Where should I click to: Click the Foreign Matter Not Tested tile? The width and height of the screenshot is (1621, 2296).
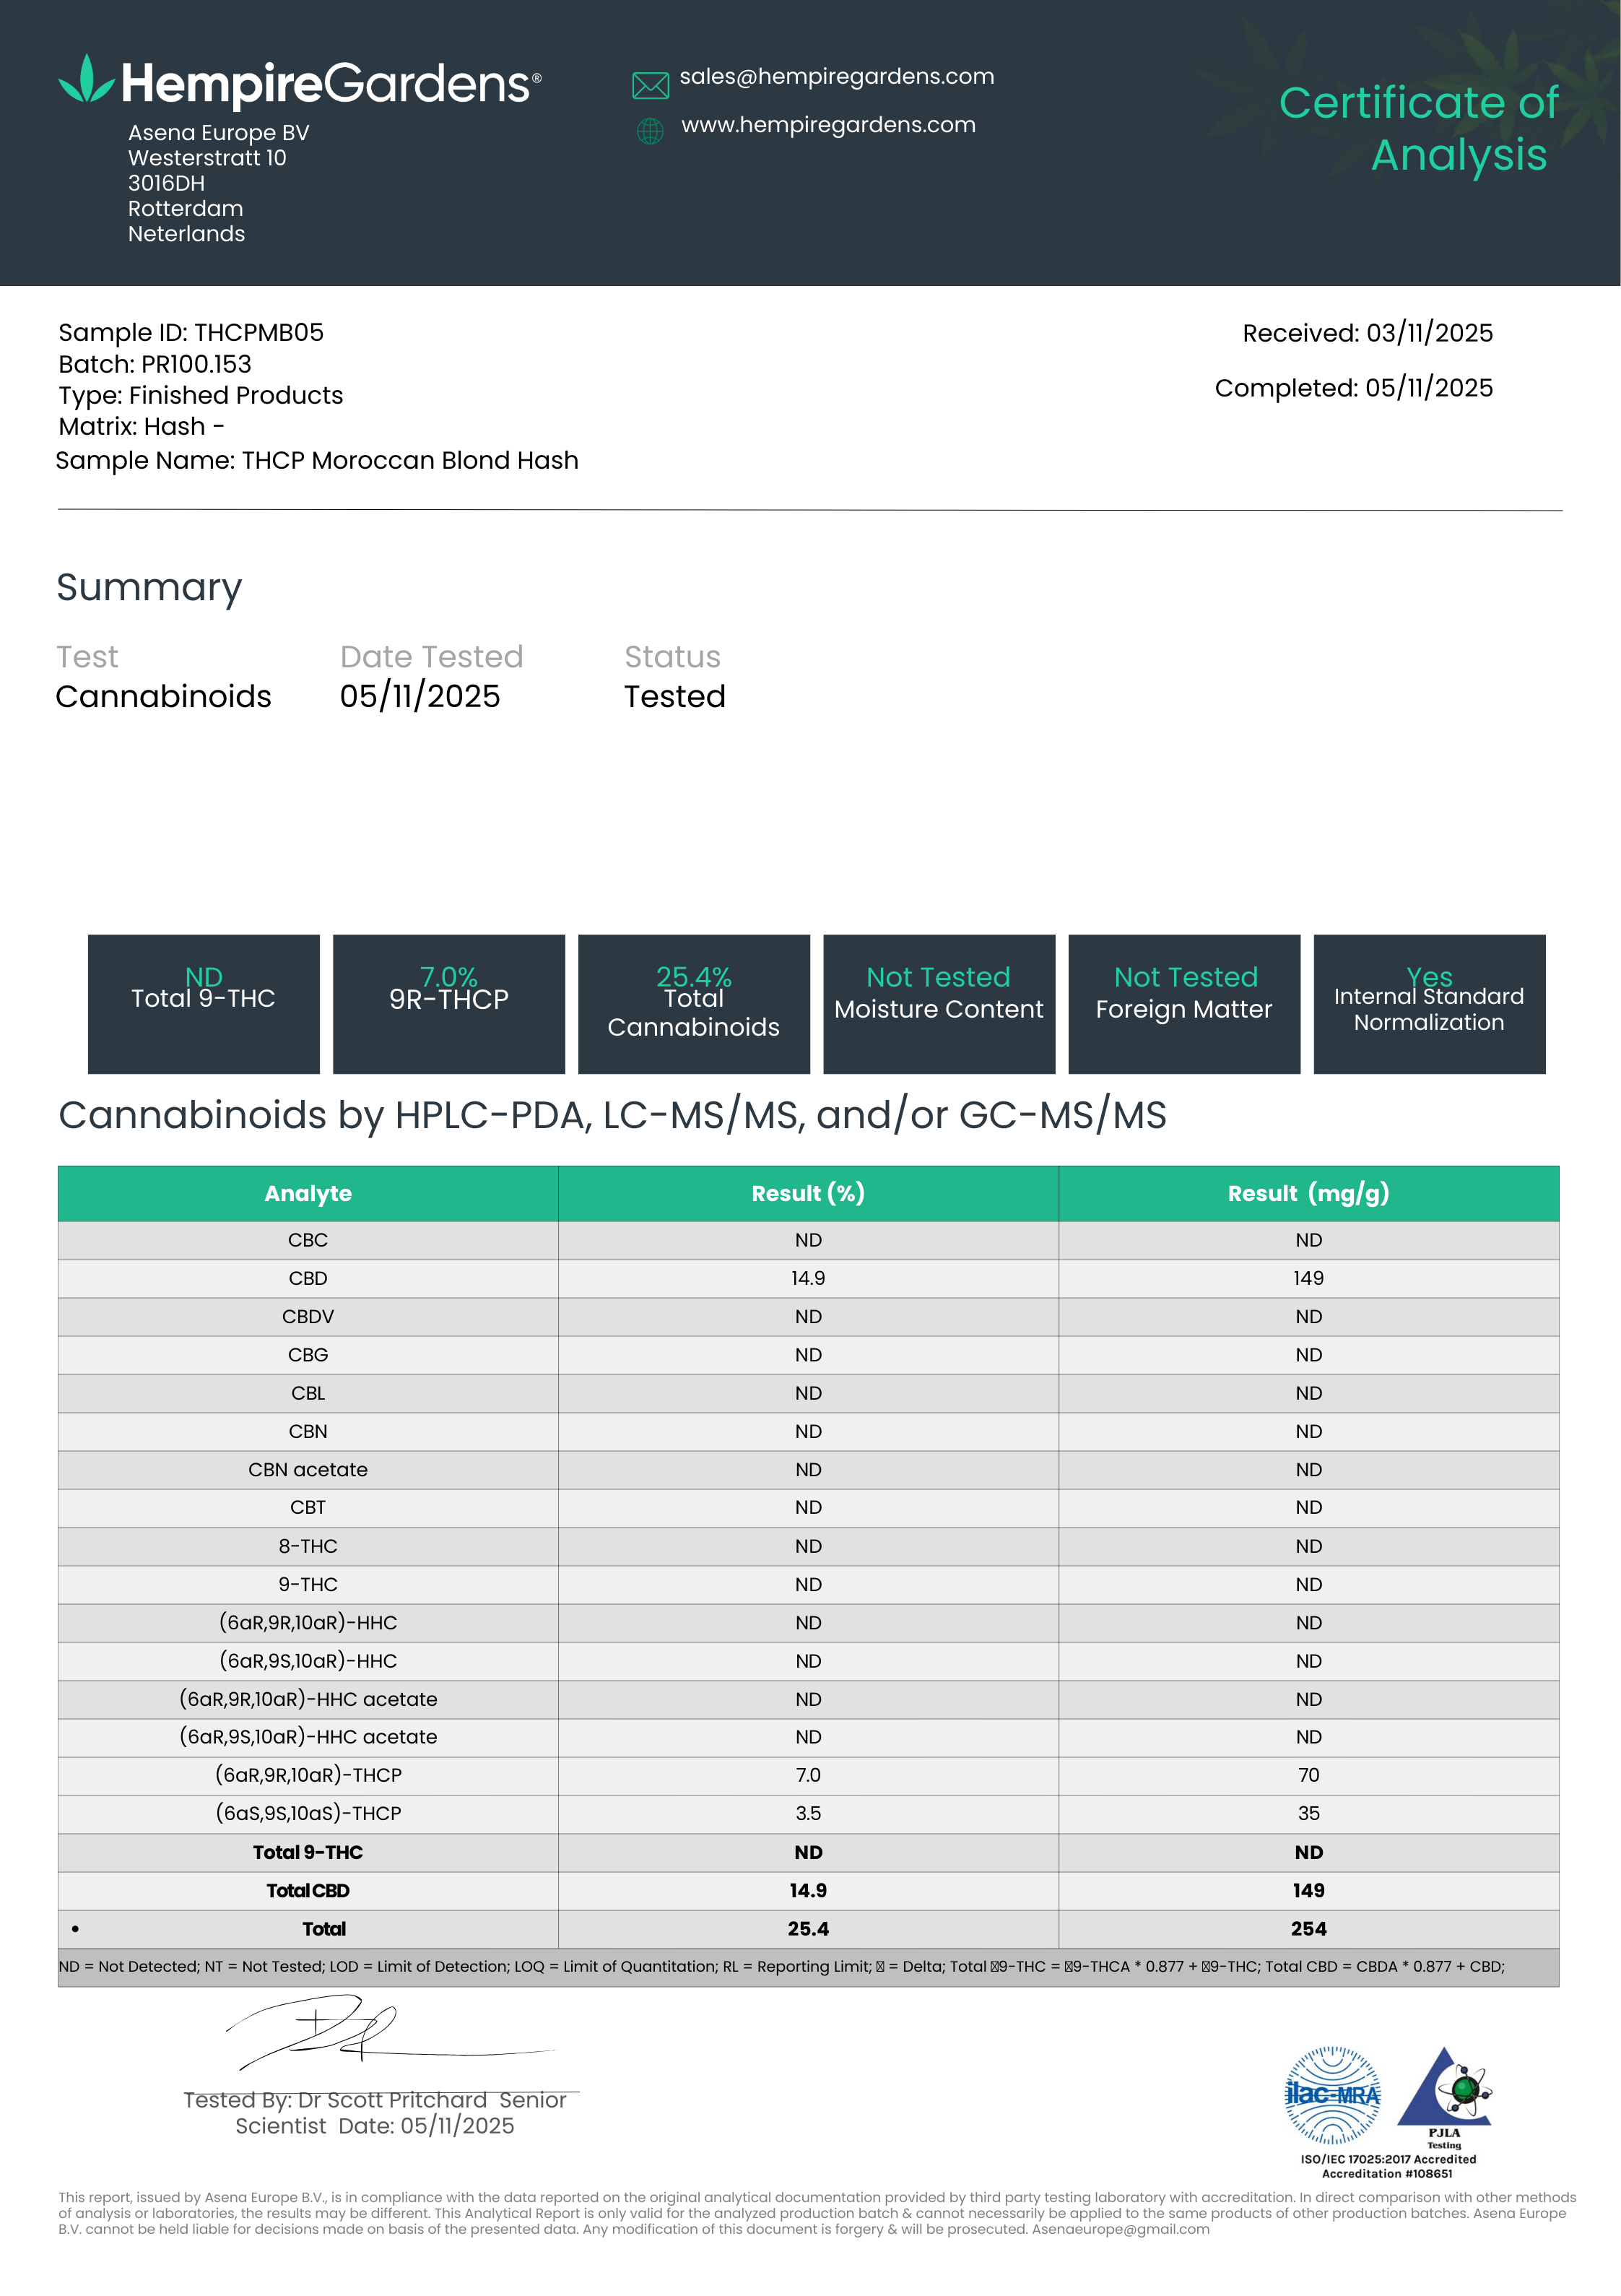pyautogui.click(x=1184, y=1004)
